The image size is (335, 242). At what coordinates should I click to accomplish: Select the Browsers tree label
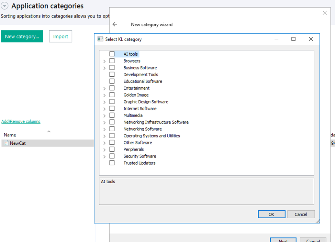132,61
